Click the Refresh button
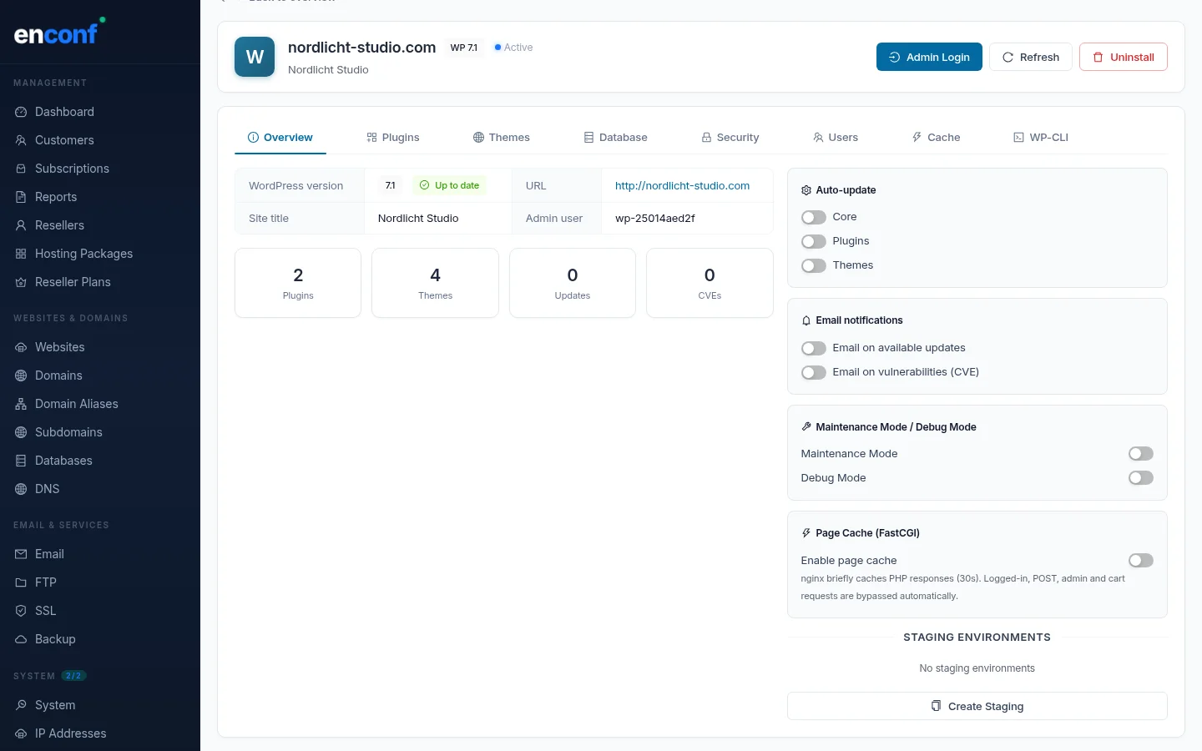Image resolution: width=1202 pixels, height=751 pixels. point(1031,57)
